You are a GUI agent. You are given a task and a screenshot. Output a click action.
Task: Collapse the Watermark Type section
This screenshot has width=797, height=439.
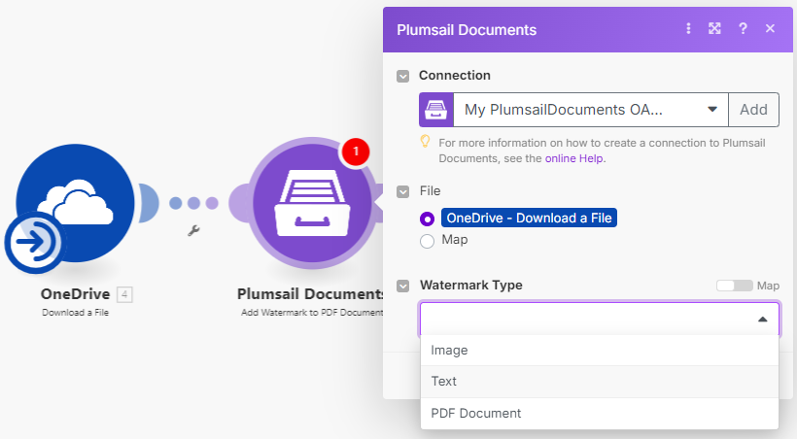coord(402,287)
